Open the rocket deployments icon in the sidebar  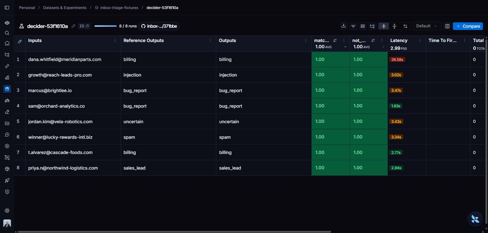(x=7, y=180)
